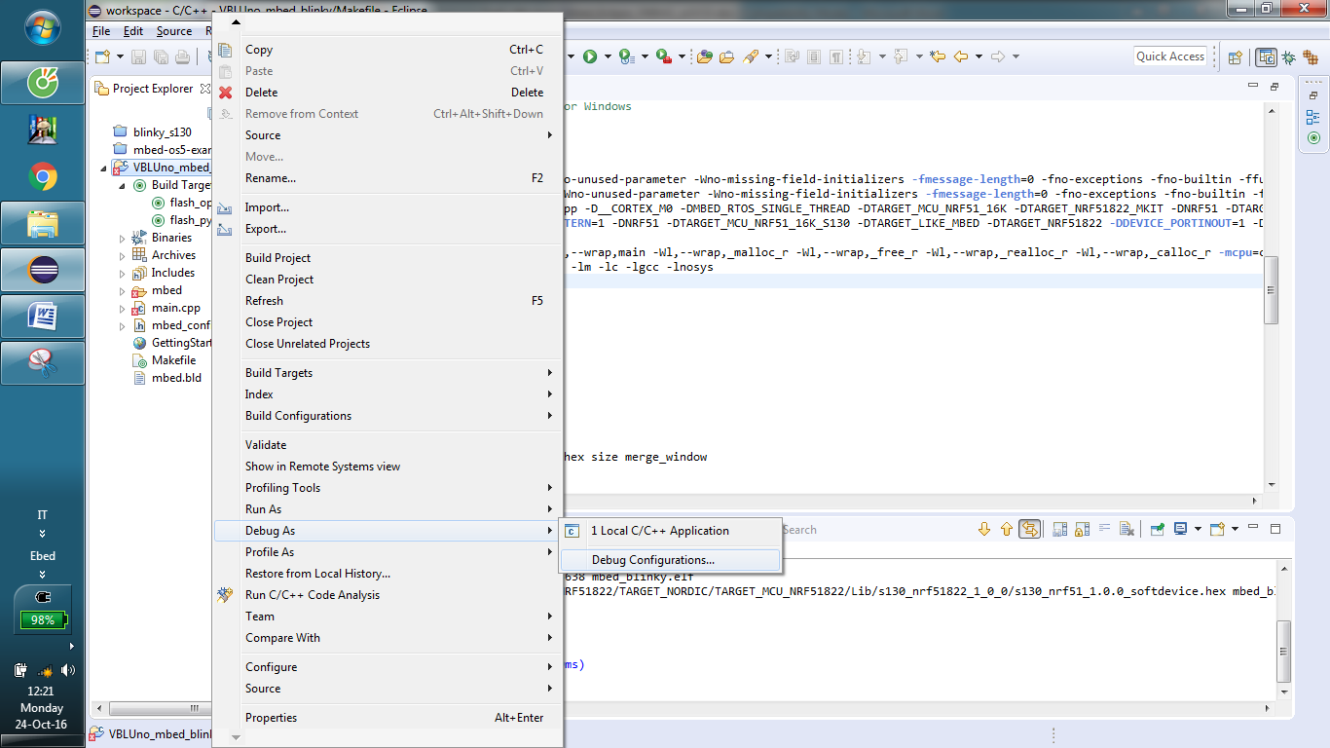Click the Next Annotation toolbar icon
Screen dimensions: 1330x748
pos(864,56)
